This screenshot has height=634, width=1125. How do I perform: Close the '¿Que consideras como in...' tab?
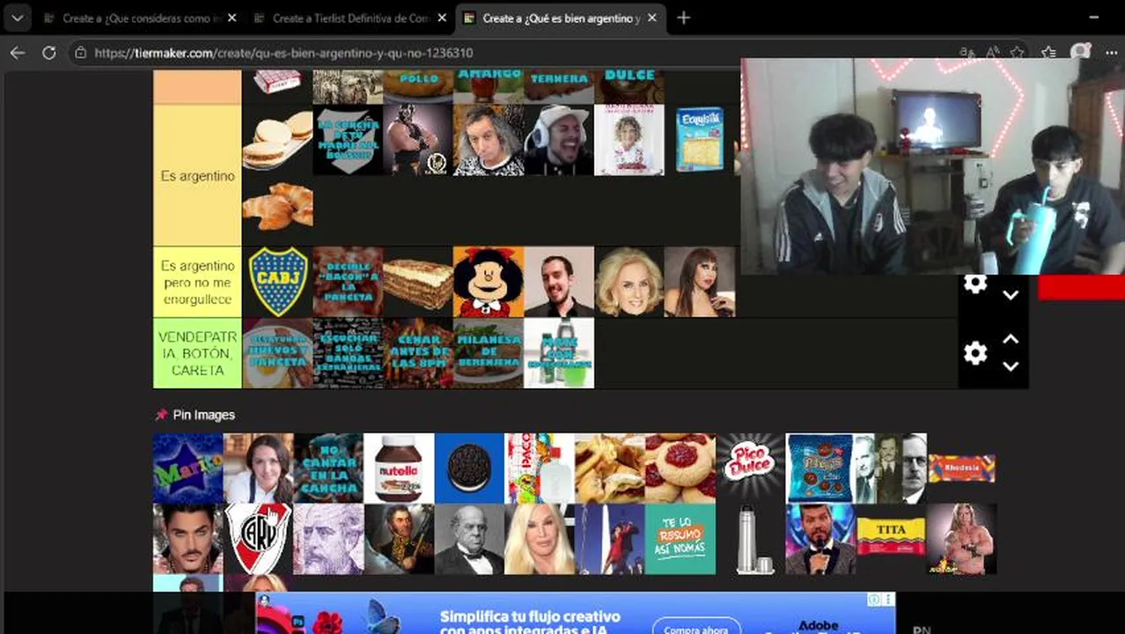click(x=232, y=18)
